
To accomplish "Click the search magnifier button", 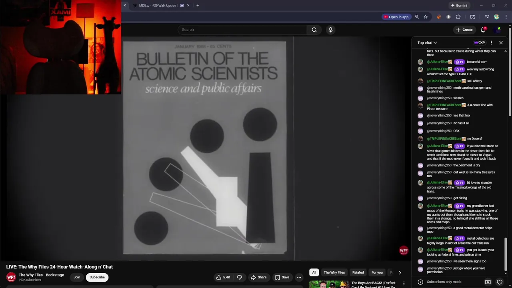I will point(314,30).
